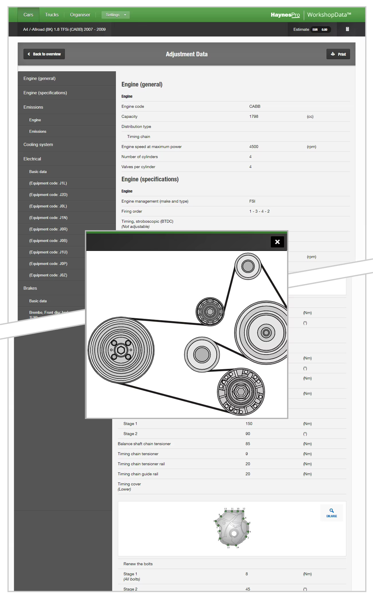
Task: Select Equipment code J0Z
Action: (52, 275)
